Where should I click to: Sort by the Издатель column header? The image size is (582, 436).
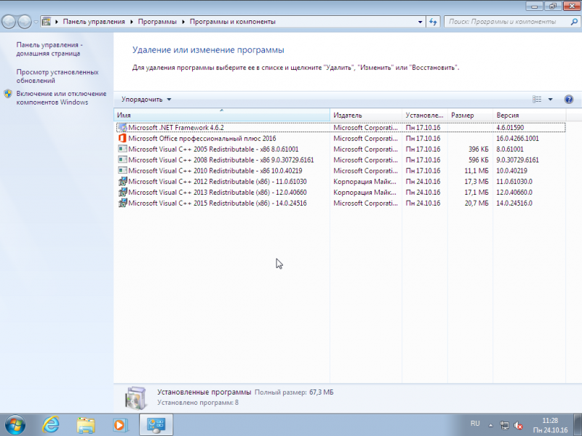tap(366, 116)
